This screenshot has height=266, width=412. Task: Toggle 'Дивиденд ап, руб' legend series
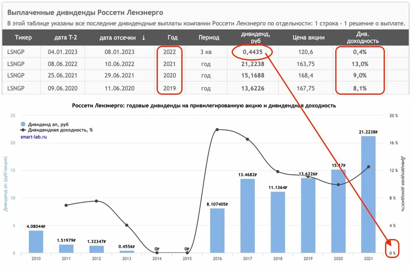coord(44,124)
